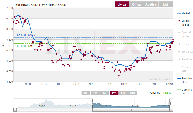Select the Auction tab

(151, 5)
